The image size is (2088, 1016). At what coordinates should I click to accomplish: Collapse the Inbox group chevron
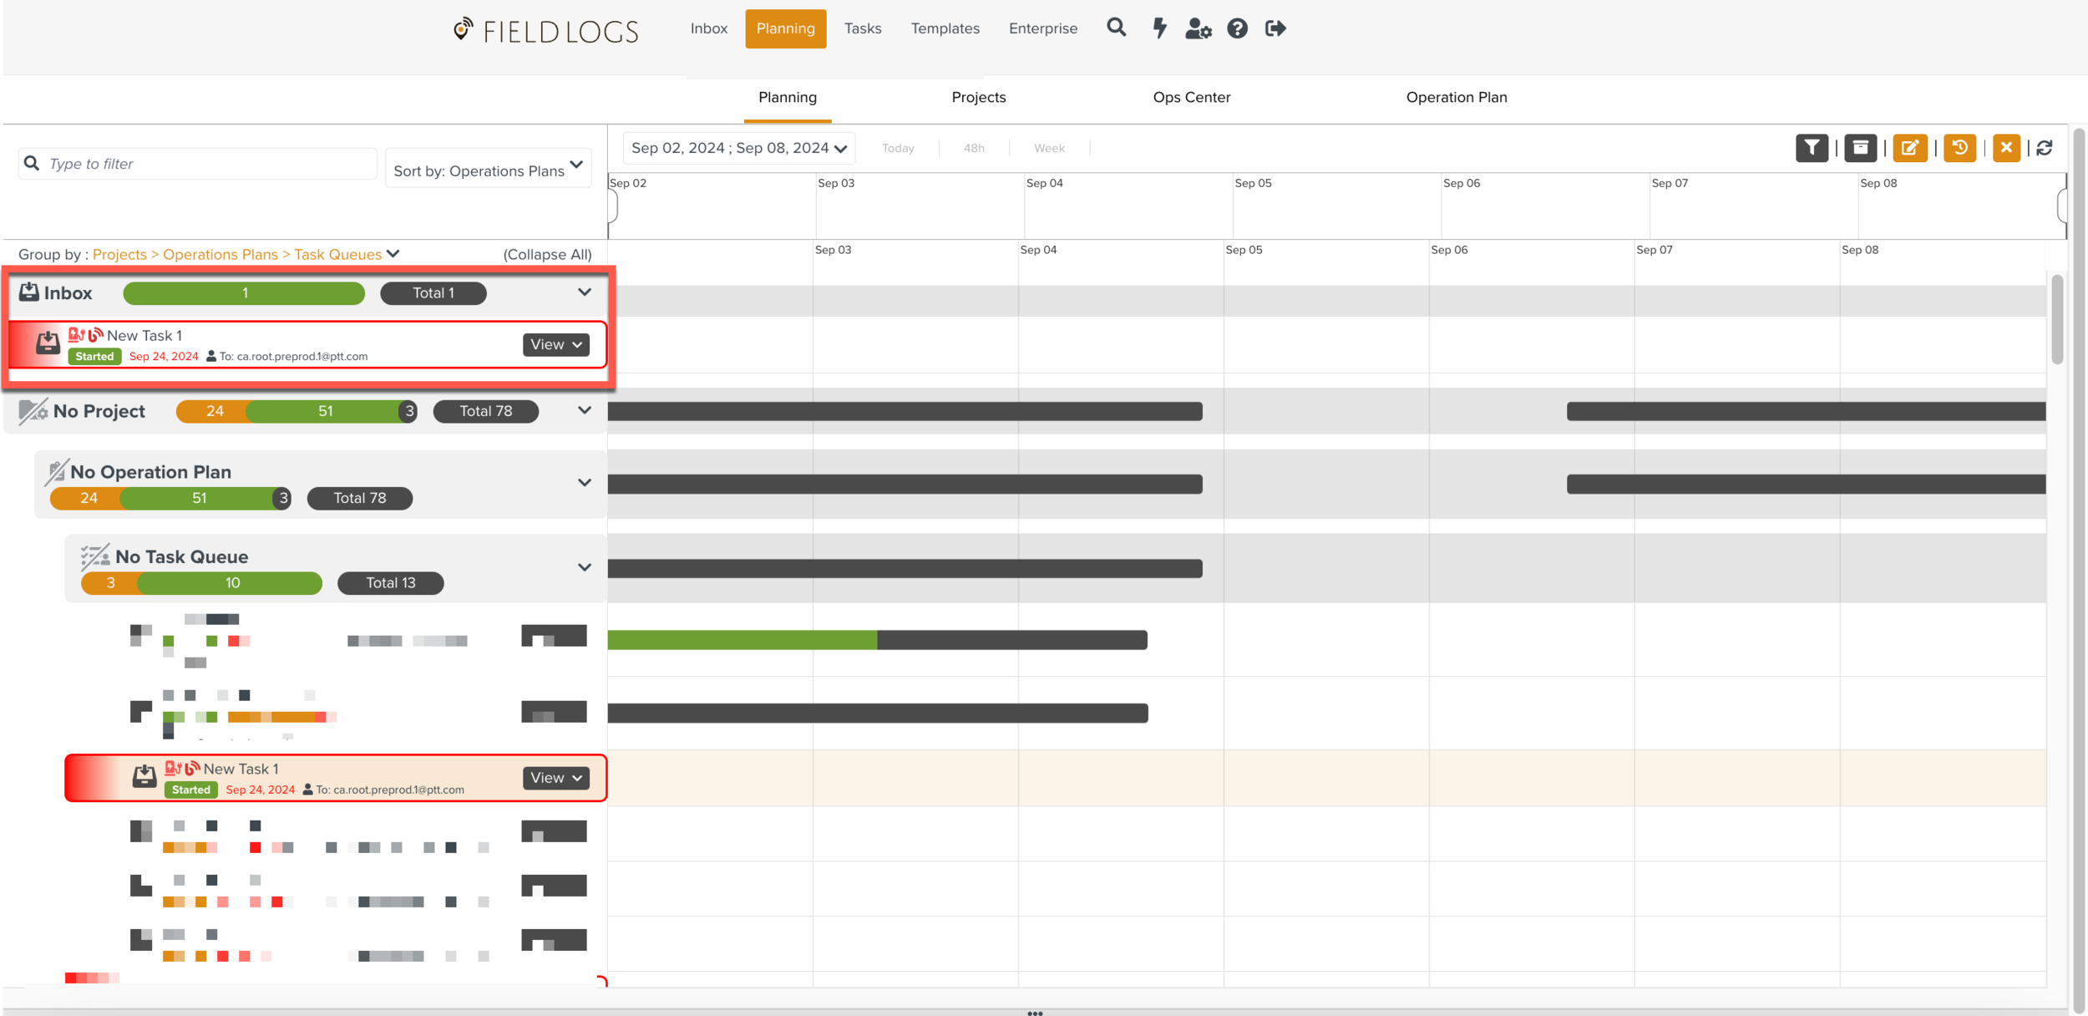pos(585,292)
